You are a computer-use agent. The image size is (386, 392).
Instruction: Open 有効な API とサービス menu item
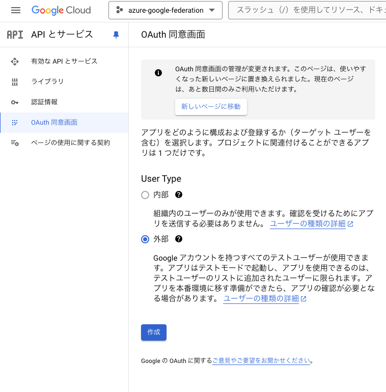tap(64, 61)
